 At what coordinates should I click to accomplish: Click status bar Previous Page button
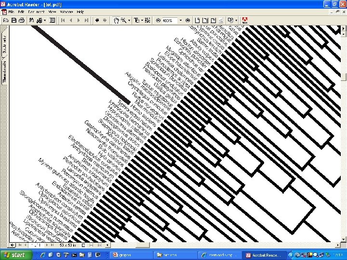25,245
